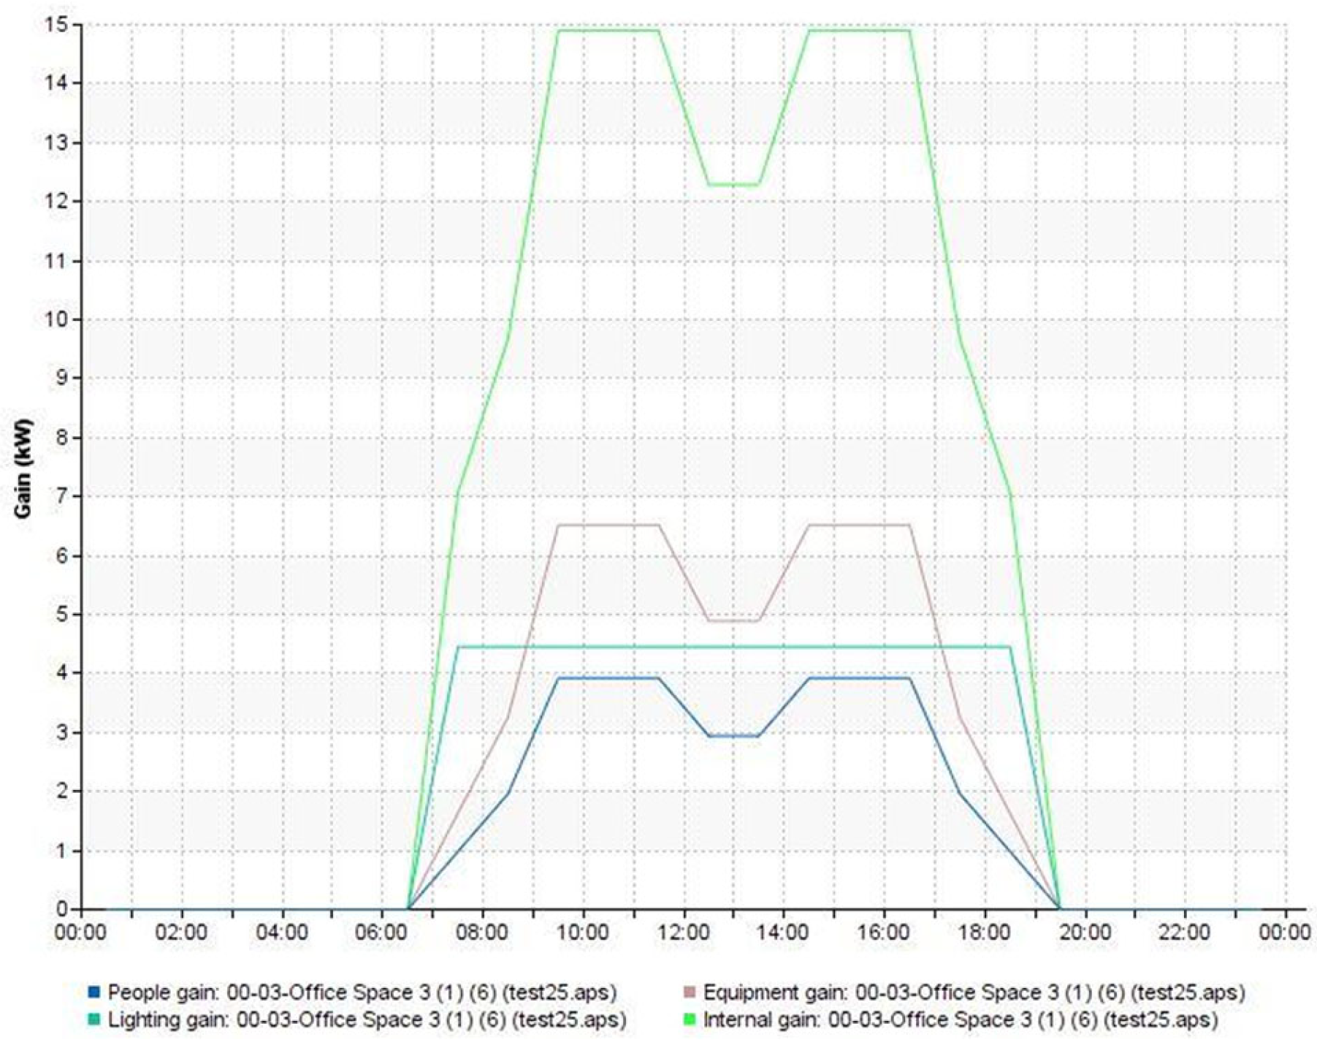Click the 20:00 label on the time axis

[x=1085, y=933]
